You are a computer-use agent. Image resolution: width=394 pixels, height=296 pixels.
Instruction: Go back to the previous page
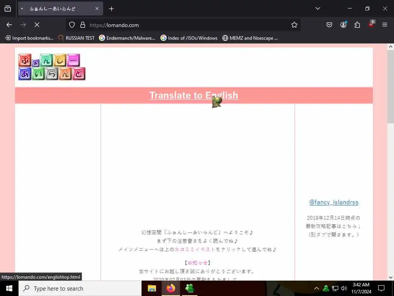pyautogui.click(x=9, y=25)
